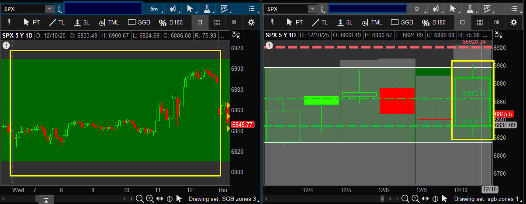526x204 pixels.
Task: Select TML time level tool on left chart
Action: (x=109, y=22)
